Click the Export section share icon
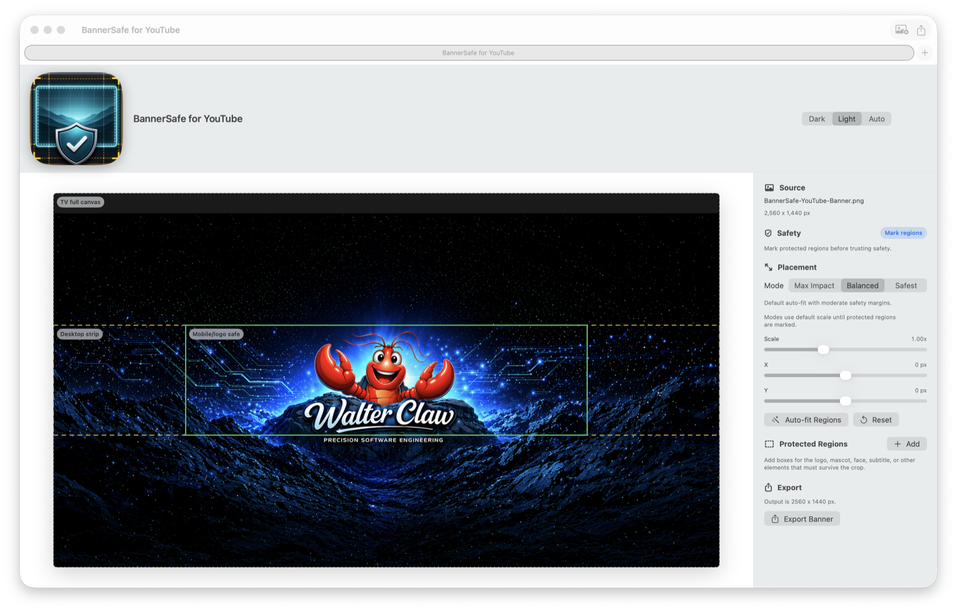The height and width of the screenshot is (612, 957). point(768,487)
